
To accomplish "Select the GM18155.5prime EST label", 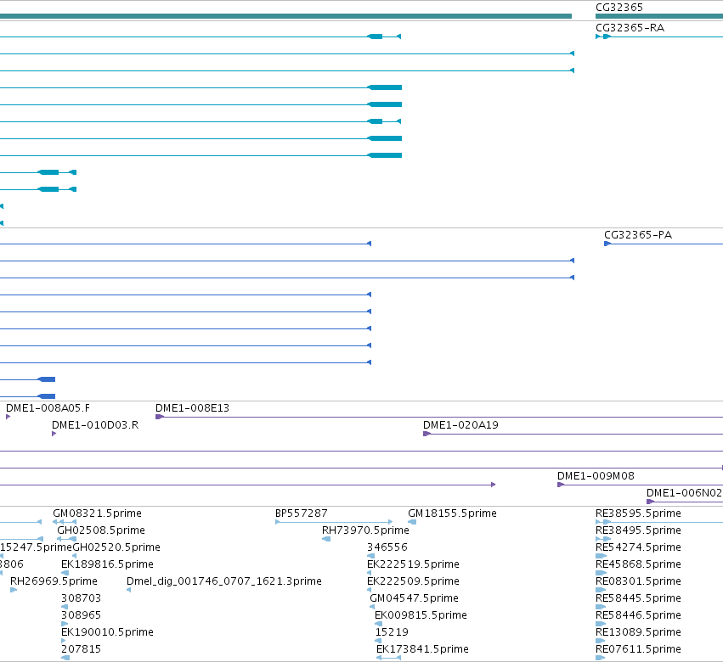I will point(452,513).
